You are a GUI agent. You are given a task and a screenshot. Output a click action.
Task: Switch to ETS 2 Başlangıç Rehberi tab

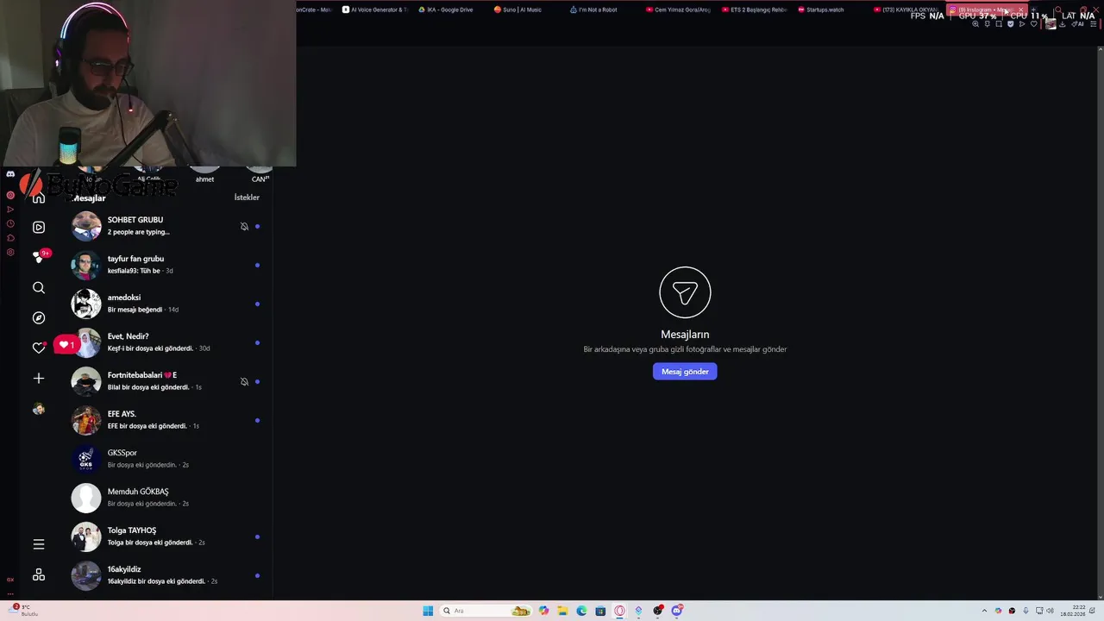pyautogui.click(x=753, y=9)
